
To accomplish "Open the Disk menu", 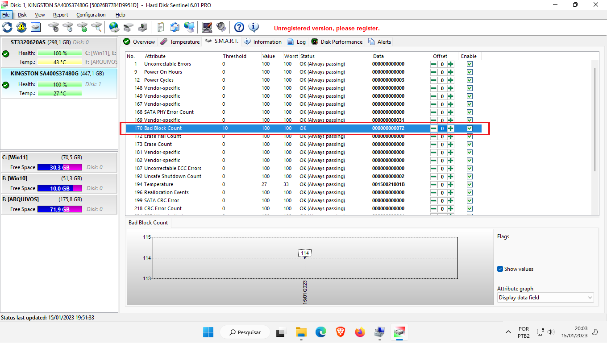I will coord(22,15).
